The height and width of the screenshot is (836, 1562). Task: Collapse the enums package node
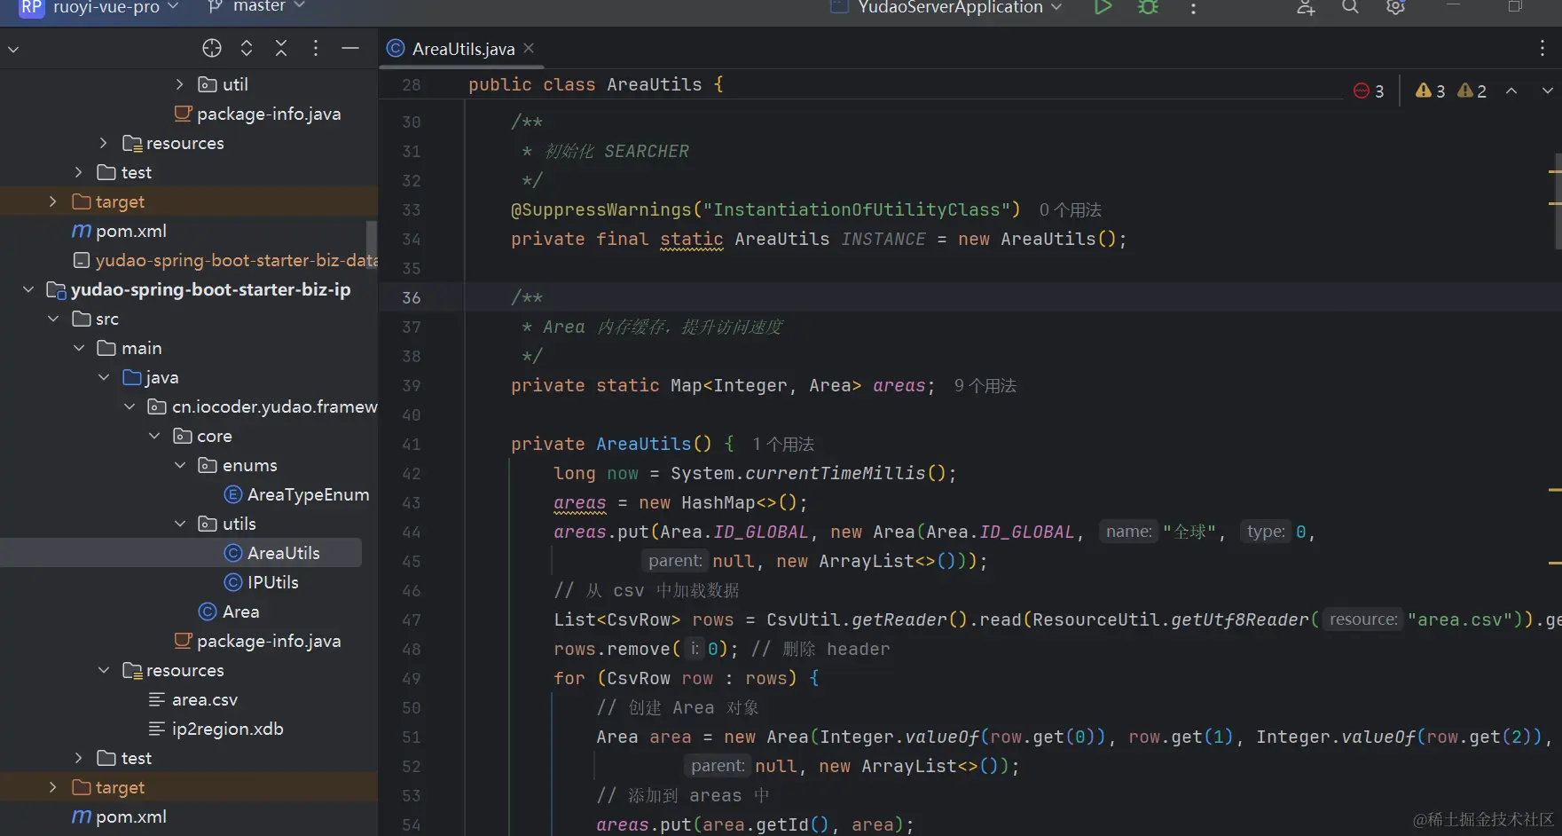180,466
